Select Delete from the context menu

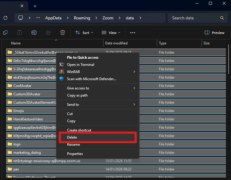pyautogui.click(x=72, y=137)
